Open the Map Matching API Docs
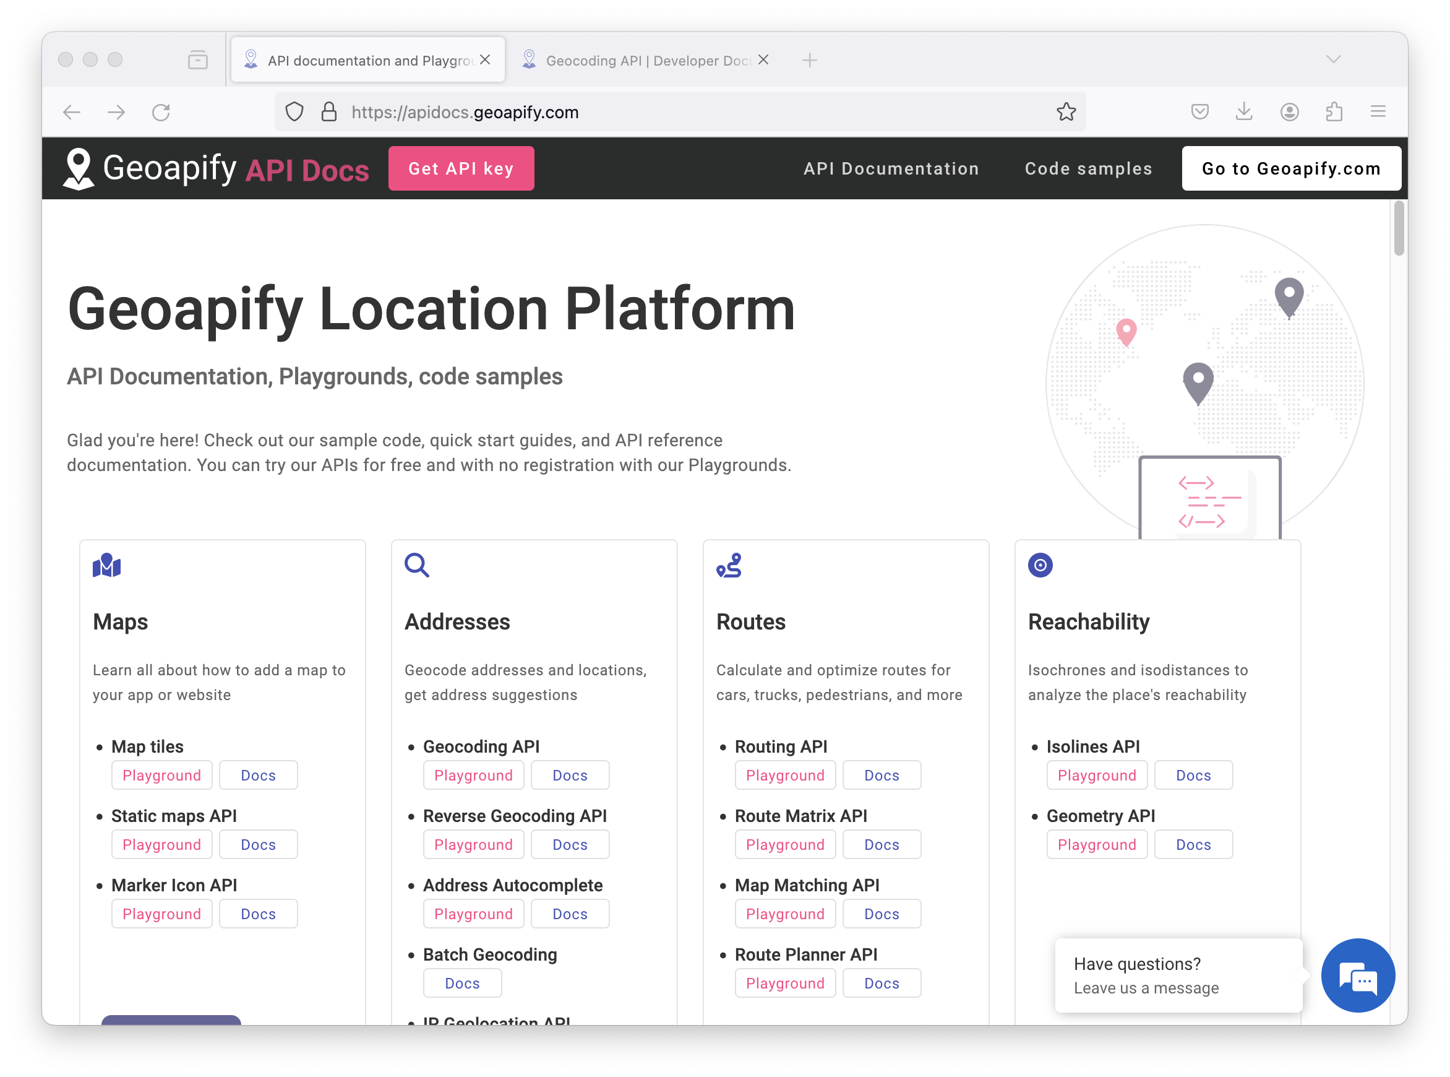The image size is (1450, 1077). 882,914
